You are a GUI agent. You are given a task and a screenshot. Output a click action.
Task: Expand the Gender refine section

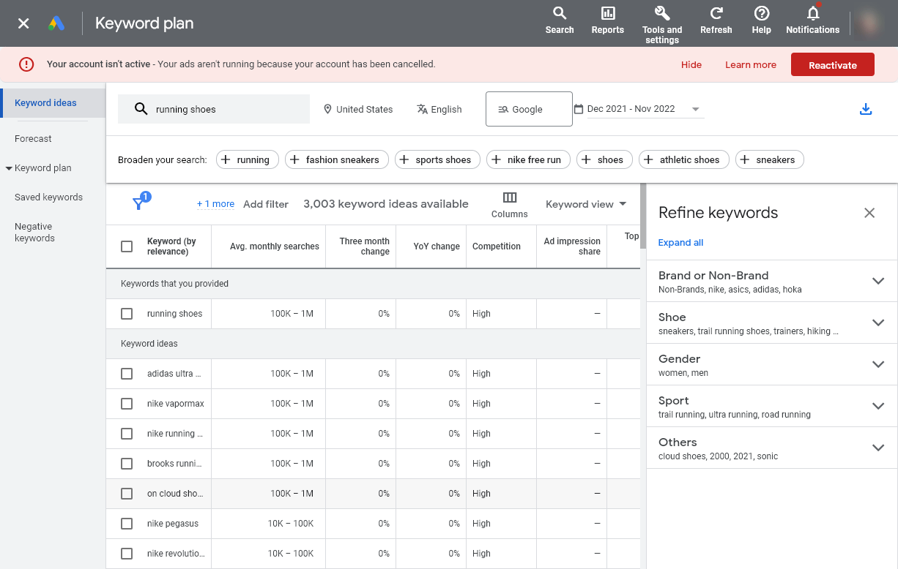pos(877,365)
